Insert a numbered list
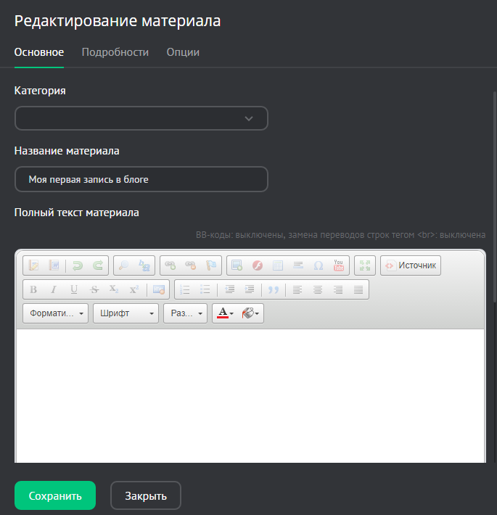The image size is (497, 515). pyautogui.click(x=185, y=289)
